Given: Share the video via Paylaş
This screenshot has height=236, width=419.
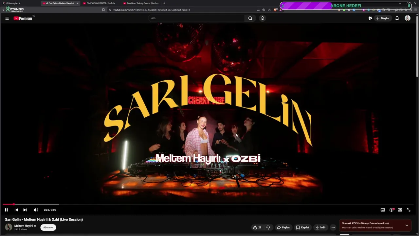Looking at the screenshot, I should [x=283, y=227].
